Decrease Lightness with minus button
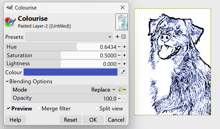This screenshot has height=129, width=220. (x=119, y=64)
